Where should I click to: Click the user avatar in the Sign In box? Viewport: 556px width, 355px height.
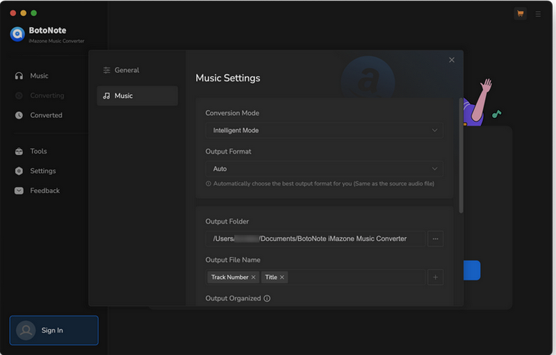26,330
